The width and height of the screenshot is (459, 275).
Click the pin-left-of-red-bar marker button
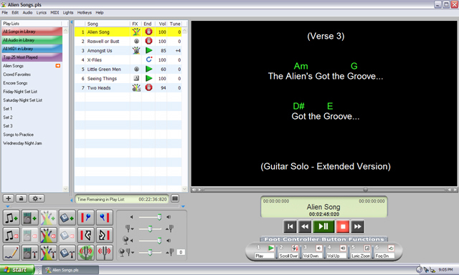(x=105, y=218)
